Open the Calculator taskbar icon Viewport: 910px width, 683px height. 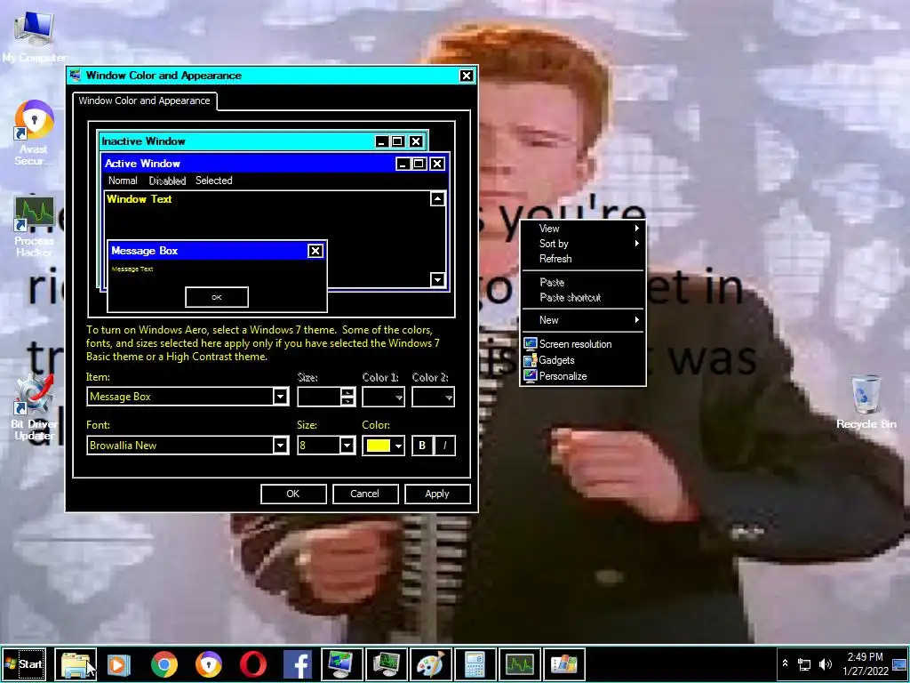[475, 663]
